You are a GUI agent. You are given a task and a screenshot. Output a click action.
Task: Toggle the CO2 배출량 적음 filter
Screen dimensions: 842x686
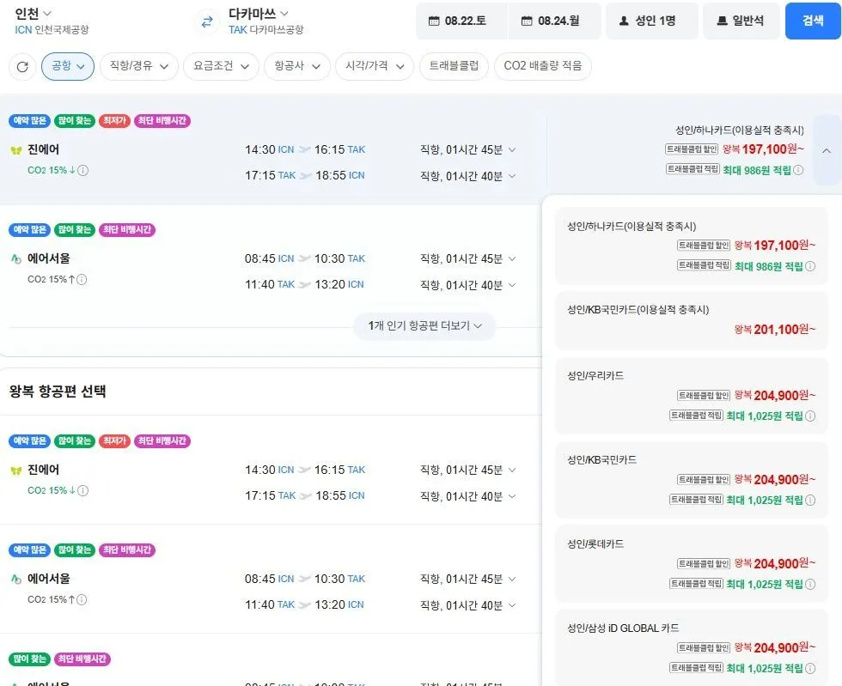point(542,66)
